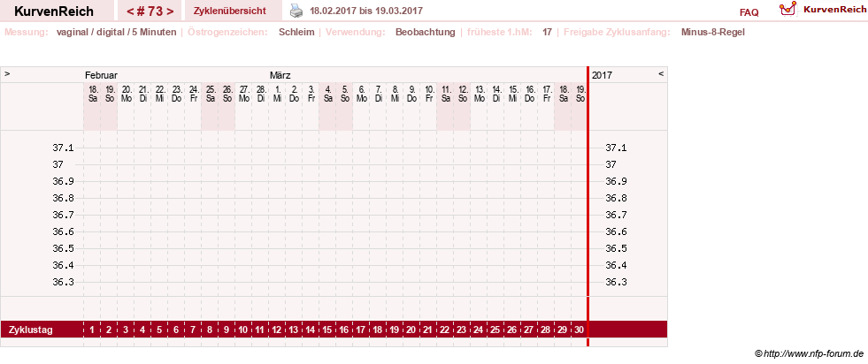Click the 'Östrogenzeichen:' label
868x364 pixels.
(227, 32)
